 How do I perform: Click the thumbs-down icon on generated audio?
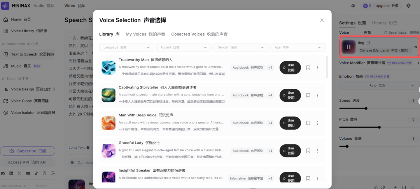383,187
